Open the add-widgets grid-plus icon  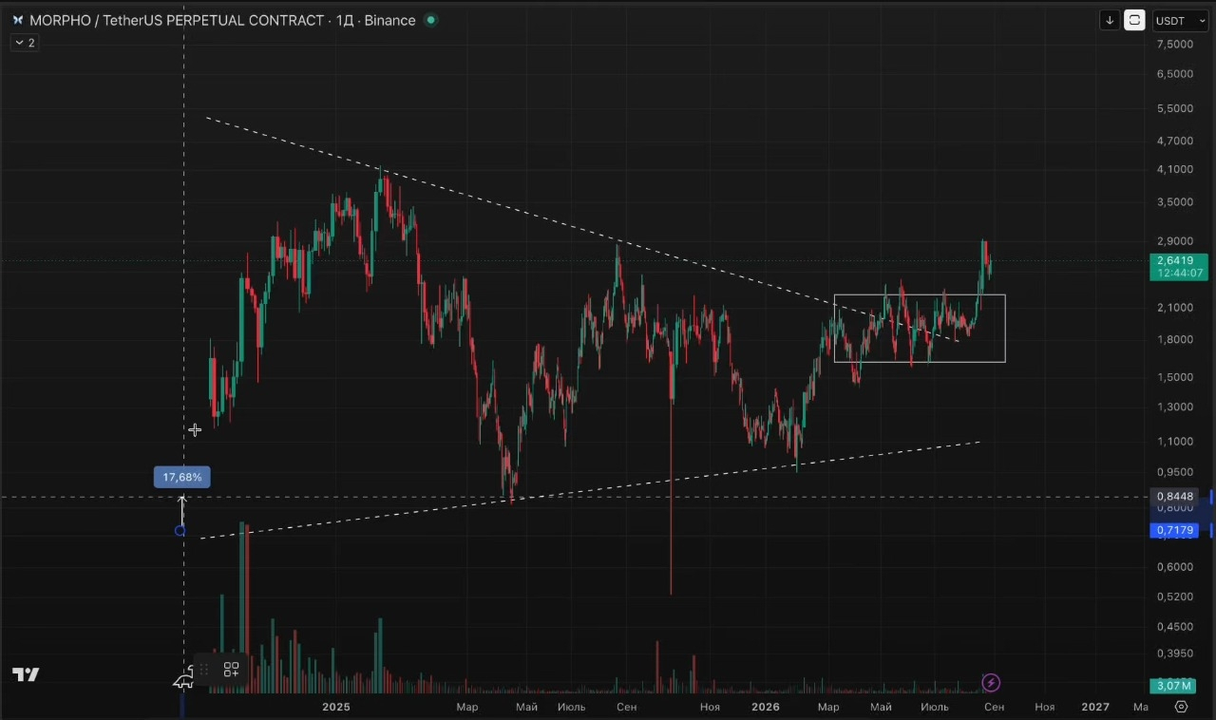click(231, 670)
